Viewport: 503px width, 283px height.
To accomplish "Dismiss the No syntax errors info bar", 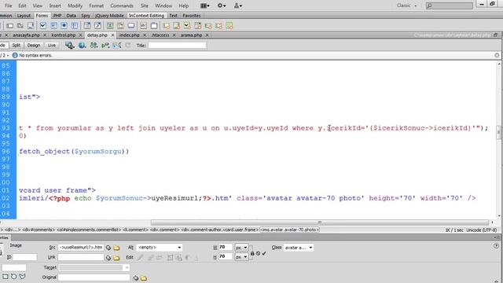I will (497, 55).
